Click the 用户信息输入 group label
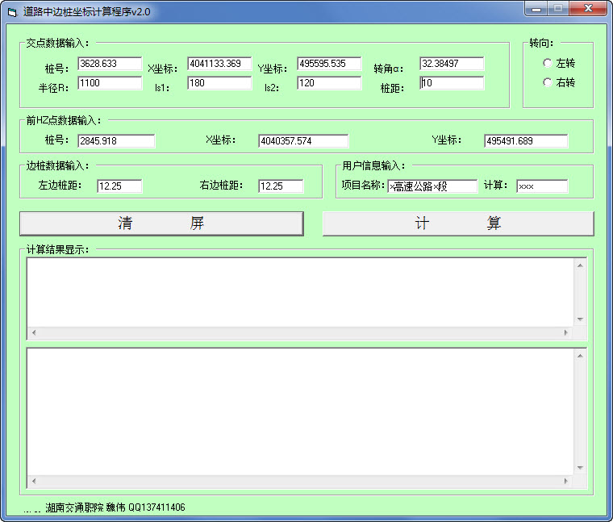The width and height of the screenshot is (613, 522). point(373,165)
